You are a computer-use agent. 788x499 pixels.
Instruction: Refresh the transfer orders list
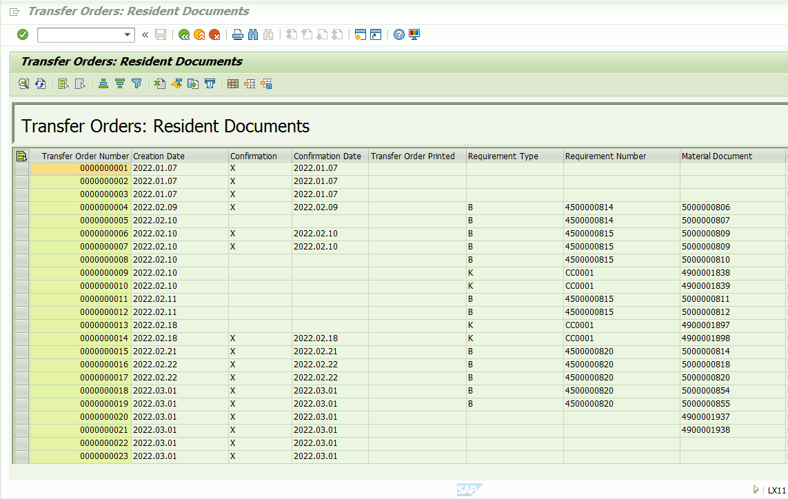point(40,83)
